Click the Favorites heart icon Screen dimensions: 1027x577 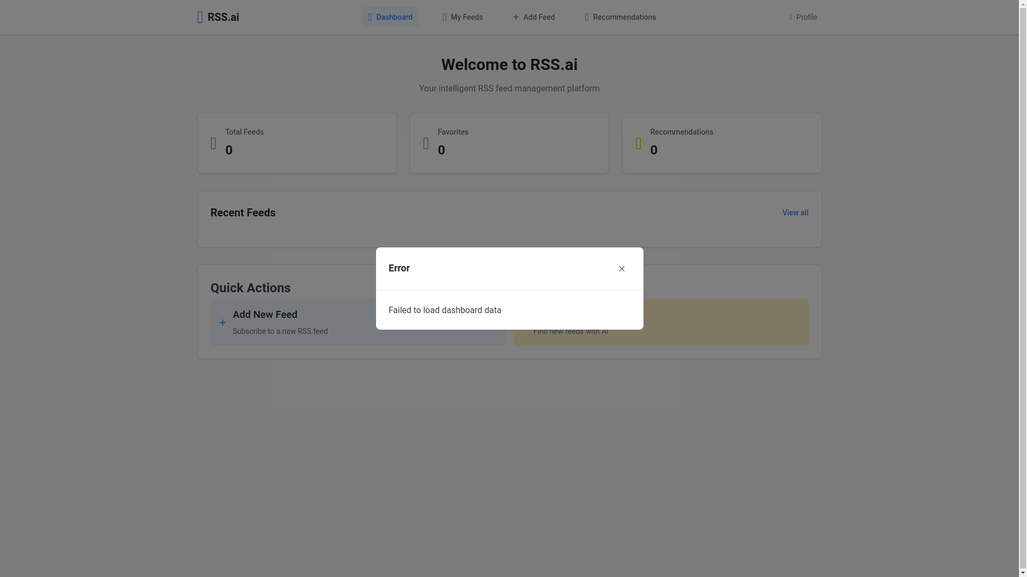426,143
